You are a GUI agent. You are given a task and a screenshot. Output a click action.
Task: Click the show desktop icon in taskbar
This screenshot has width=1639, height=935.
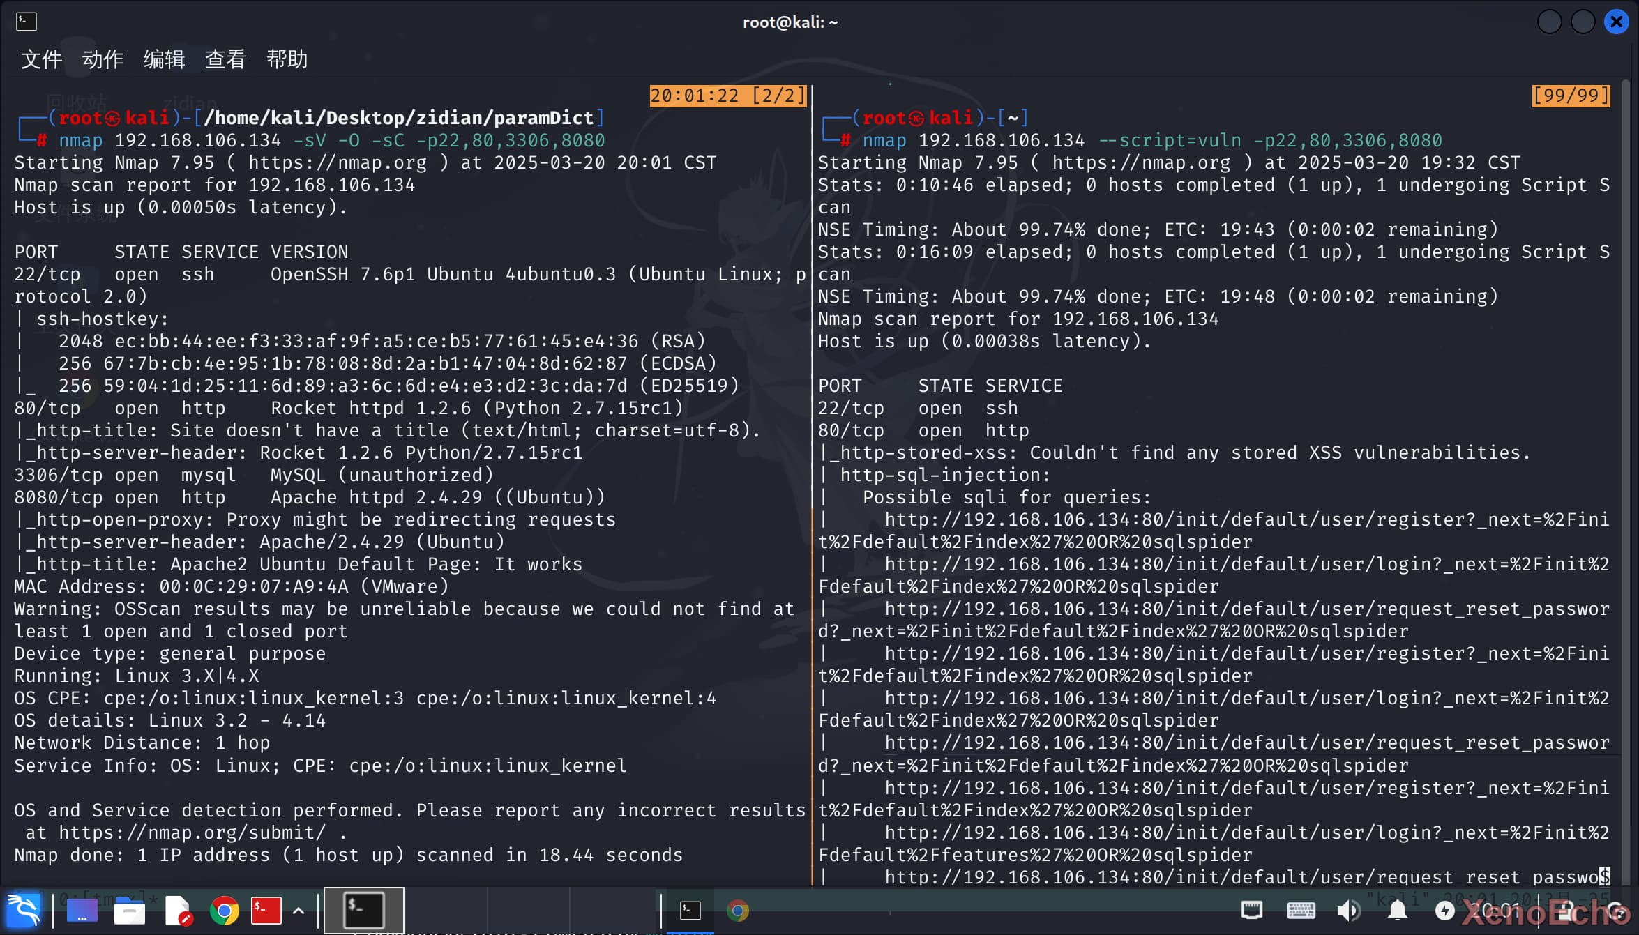click(82, 910)
